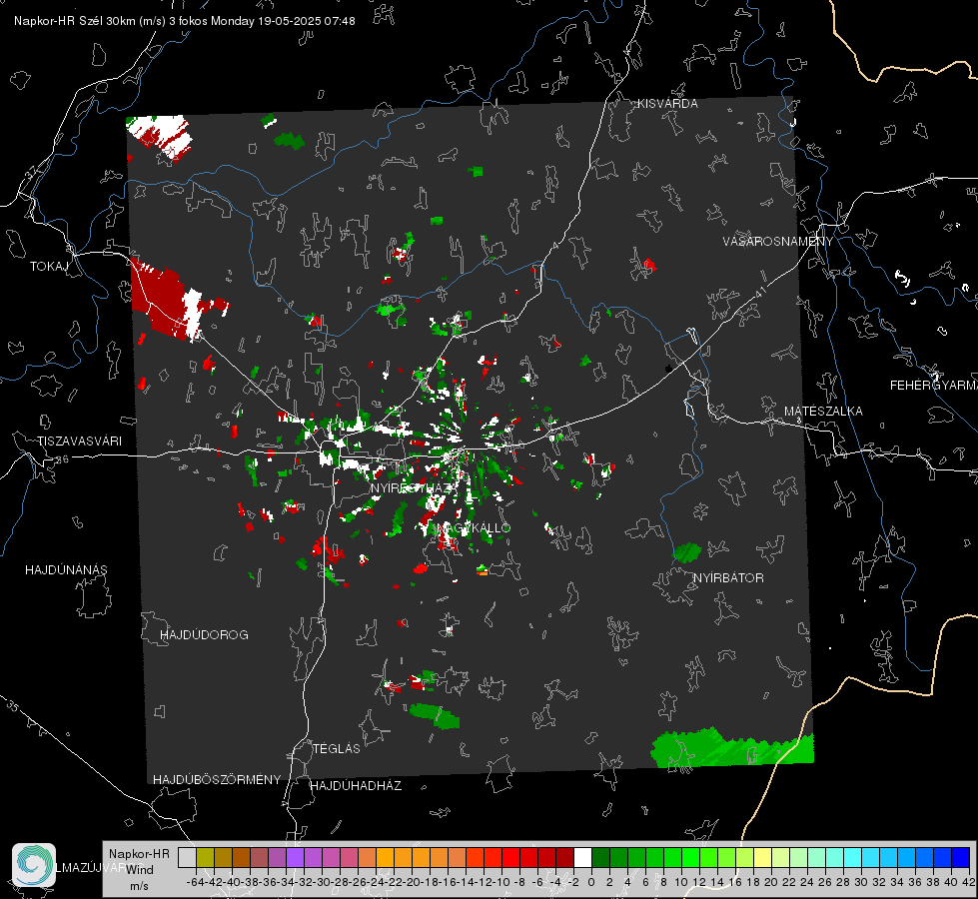Pick the yellow swatch between 18 and 20
978x899 pixels.
point(763,858)
